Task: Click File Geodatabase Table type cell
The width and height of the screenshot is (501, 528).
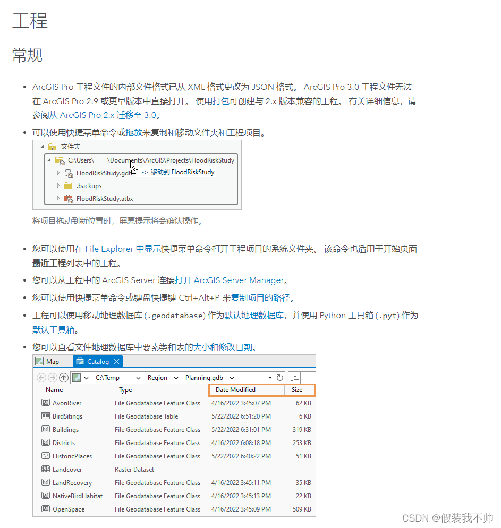Action: (147, 416)
